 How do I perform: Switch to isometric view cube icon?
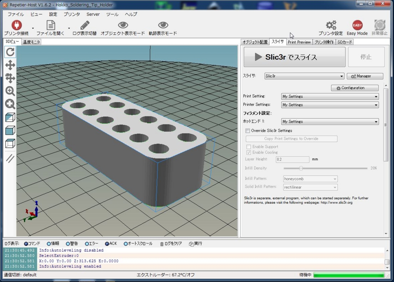(x=10, y=117)
